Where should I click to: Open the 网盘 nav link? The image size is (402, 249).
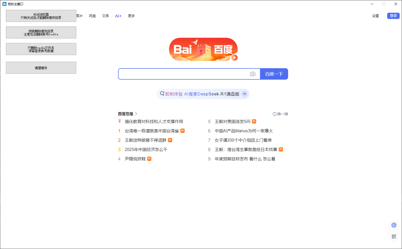pos(92,16)
